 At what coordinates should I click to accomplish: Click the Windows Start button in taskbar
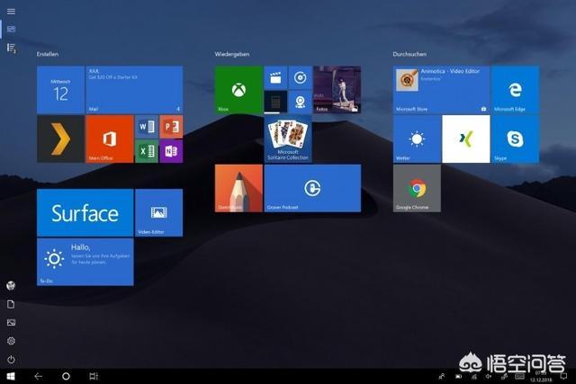click(11, 376)
